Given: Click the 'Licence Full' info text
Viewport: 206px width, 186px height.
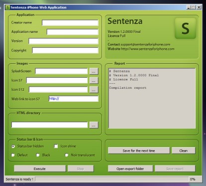Looking at the screenshot, I should [116, 36].
